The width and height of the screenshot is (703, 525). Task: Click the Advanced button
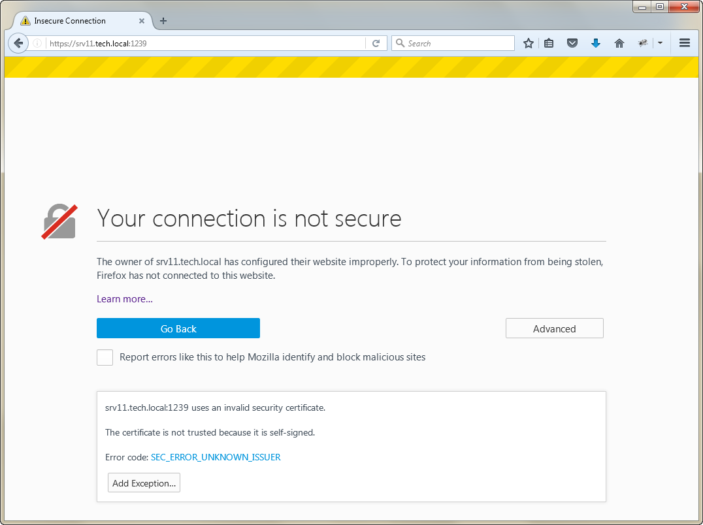click(554, 328)
